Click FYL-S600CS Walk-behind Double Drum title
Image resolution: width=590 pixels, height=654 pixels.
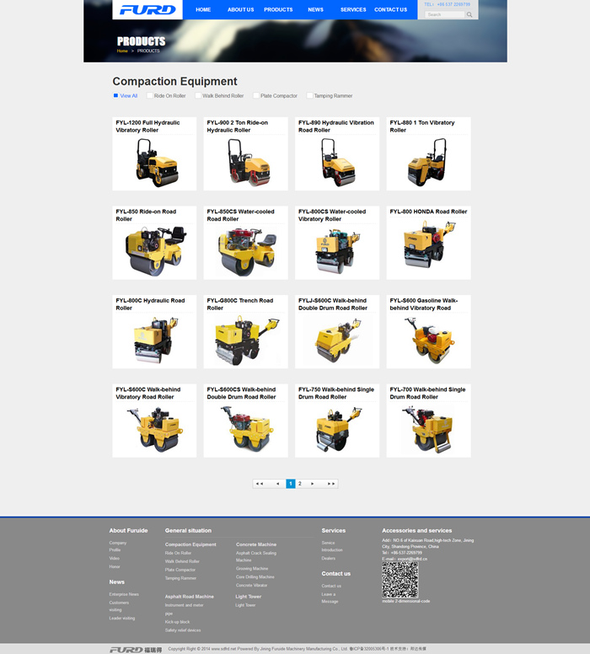click(x=241, y=393)
